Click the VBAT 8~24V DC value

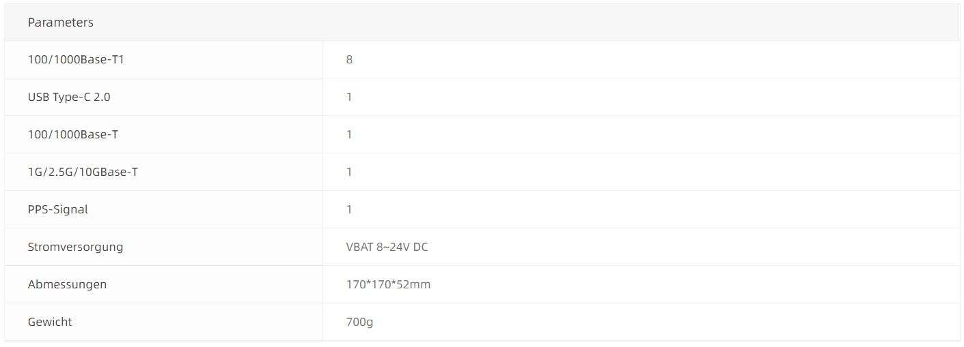387,247
